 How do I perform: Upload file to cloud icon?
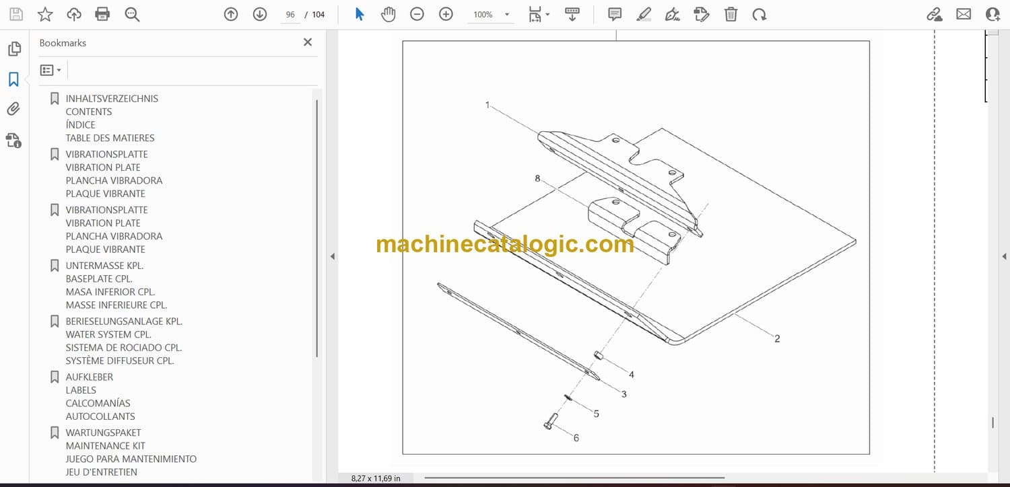tap(74, 14)
